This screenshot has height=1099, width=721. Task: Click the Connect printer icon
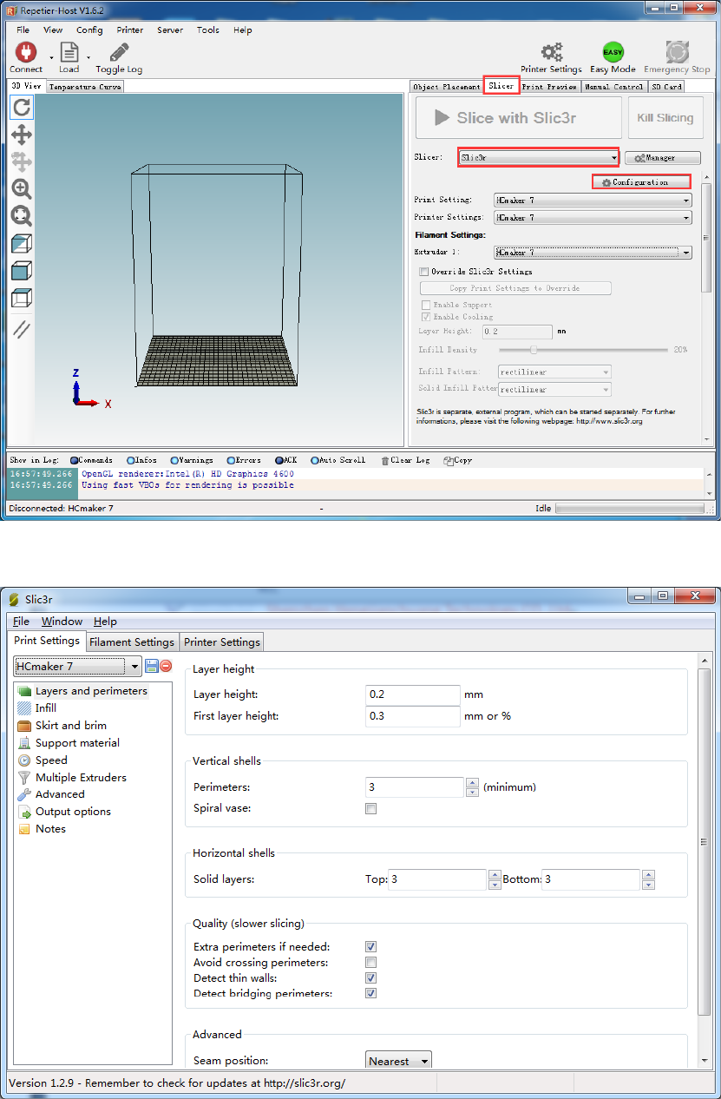(25, 52)
